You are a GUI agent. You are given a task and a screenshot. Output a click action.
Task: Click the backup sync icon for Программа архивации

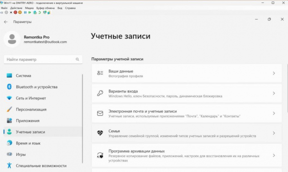[100, 155]
